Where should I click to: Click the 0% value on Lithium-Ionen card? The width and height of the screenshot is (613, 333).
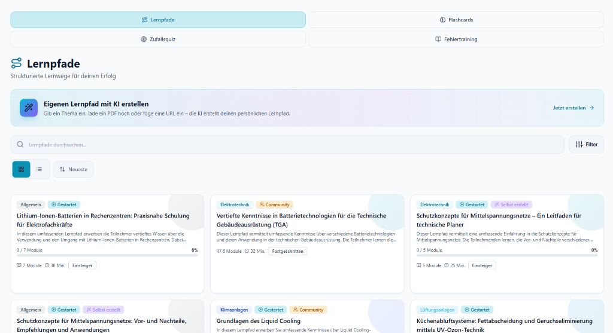[x=195, y=250]
